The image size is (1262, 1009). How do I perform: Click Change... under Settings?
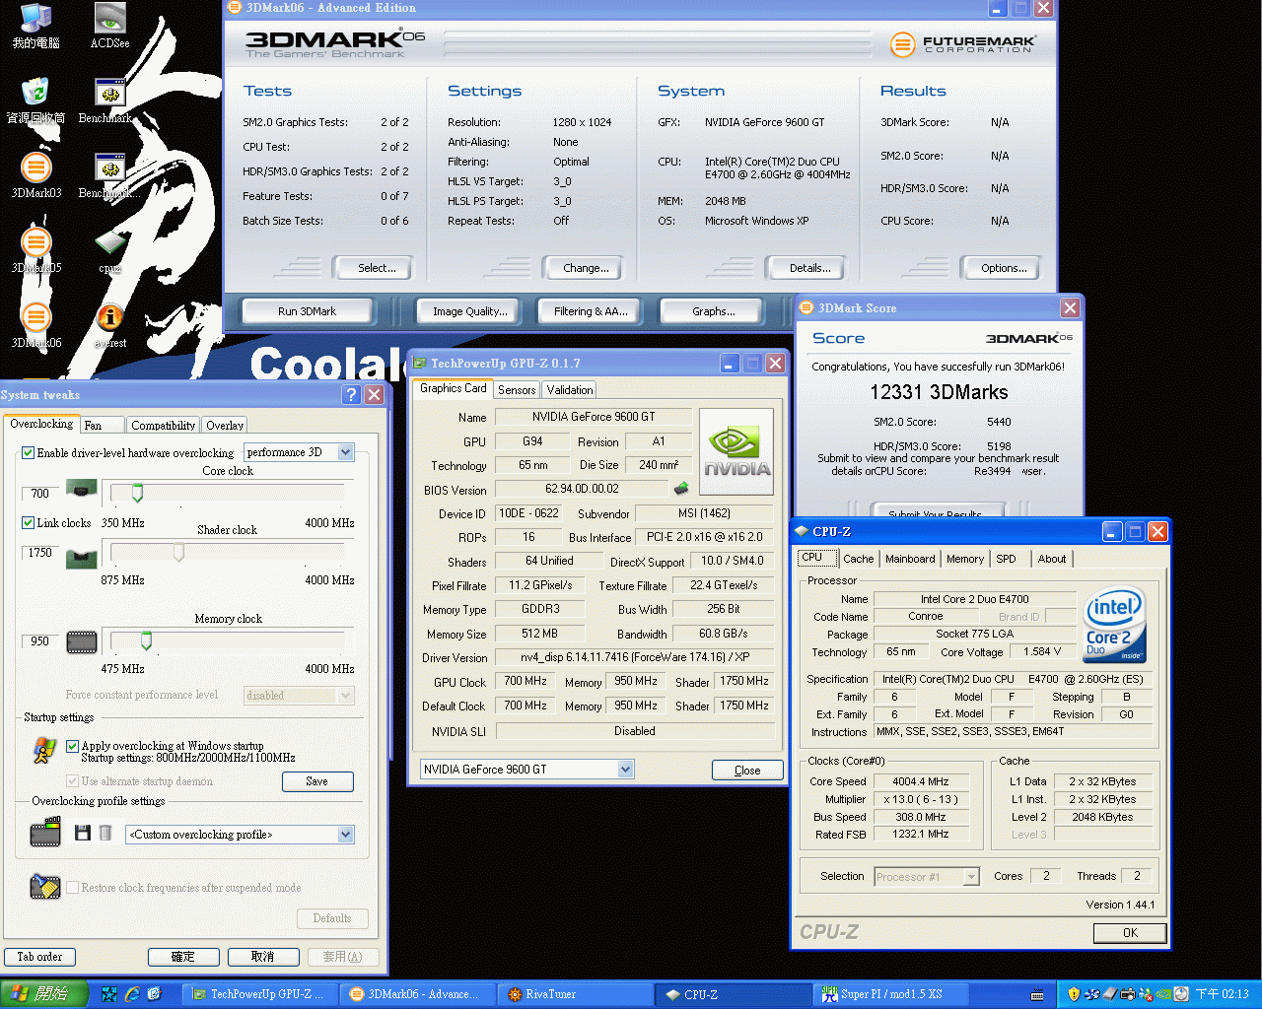coord(582,268)
